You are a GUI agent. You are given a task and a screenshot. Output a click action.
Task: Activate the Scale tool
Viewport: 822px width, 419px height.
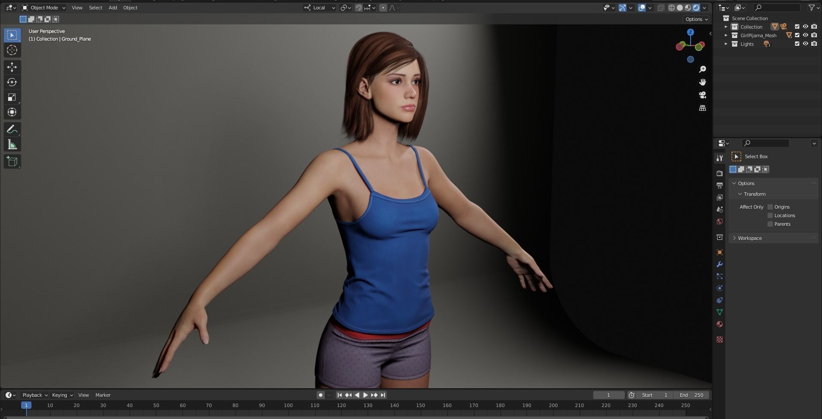tap(12, 97)
